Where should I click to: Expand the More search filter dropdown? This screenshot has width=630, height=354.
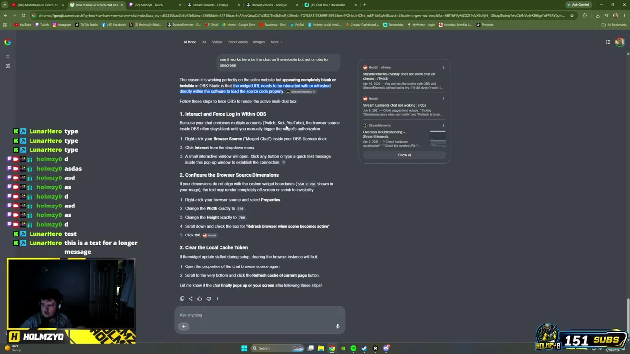[x=276, y=42]
